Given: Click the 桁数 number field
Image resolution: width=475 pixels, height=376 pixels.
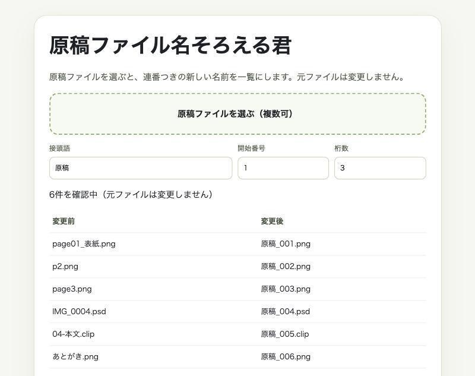Looking at the screenshot, I should pos(380,168).
